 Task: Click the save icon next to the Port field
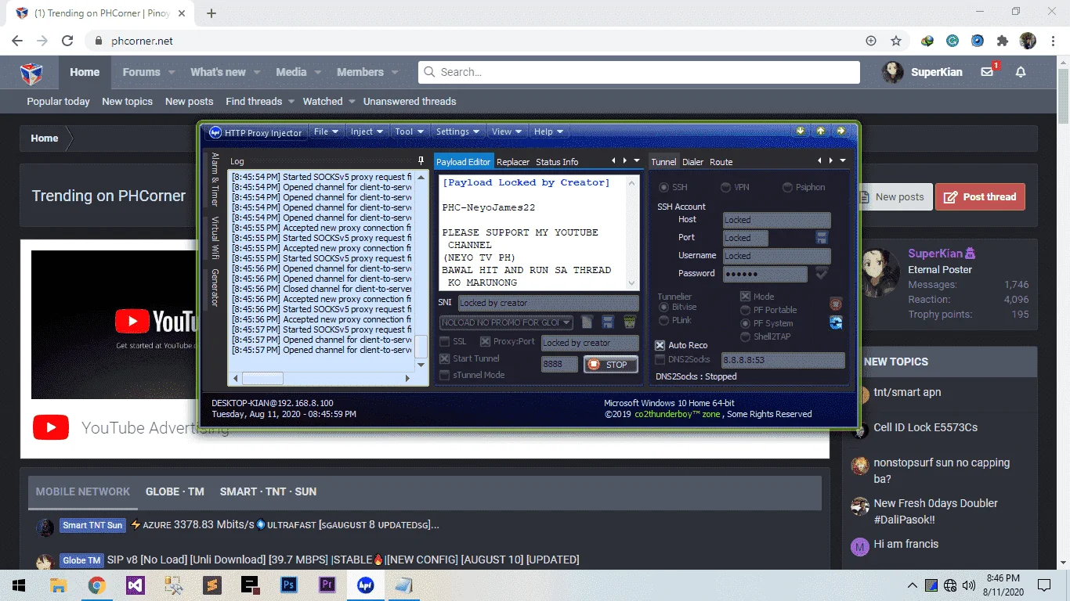click(x=822, y=238)
